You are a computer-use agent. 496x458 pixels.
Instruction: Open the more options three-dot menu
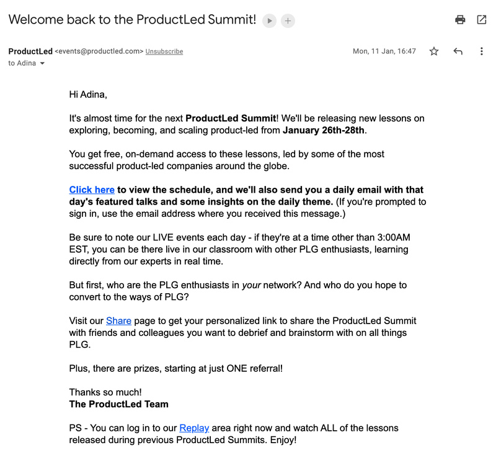[482, 51]
